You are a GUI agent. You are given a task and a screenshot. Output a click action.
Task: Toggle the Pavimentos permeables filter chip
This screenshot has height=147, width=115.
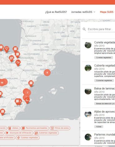point(35,128)
